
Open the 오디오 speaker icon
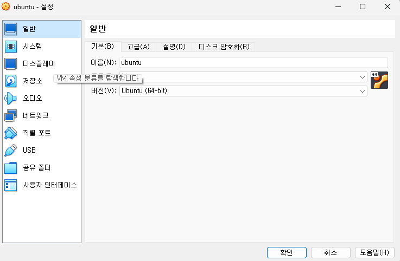(x=11, y=99)
